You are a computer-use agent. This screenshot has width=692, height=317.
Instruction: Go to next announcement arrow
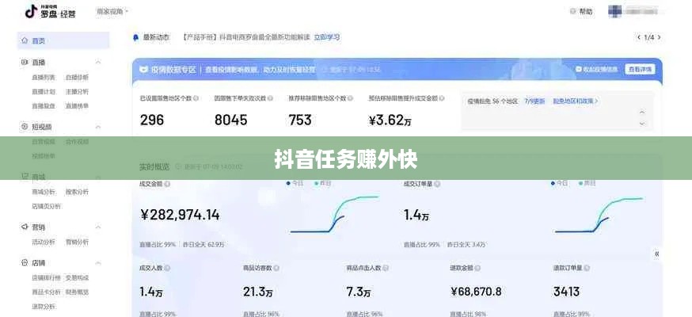point(660,37)
